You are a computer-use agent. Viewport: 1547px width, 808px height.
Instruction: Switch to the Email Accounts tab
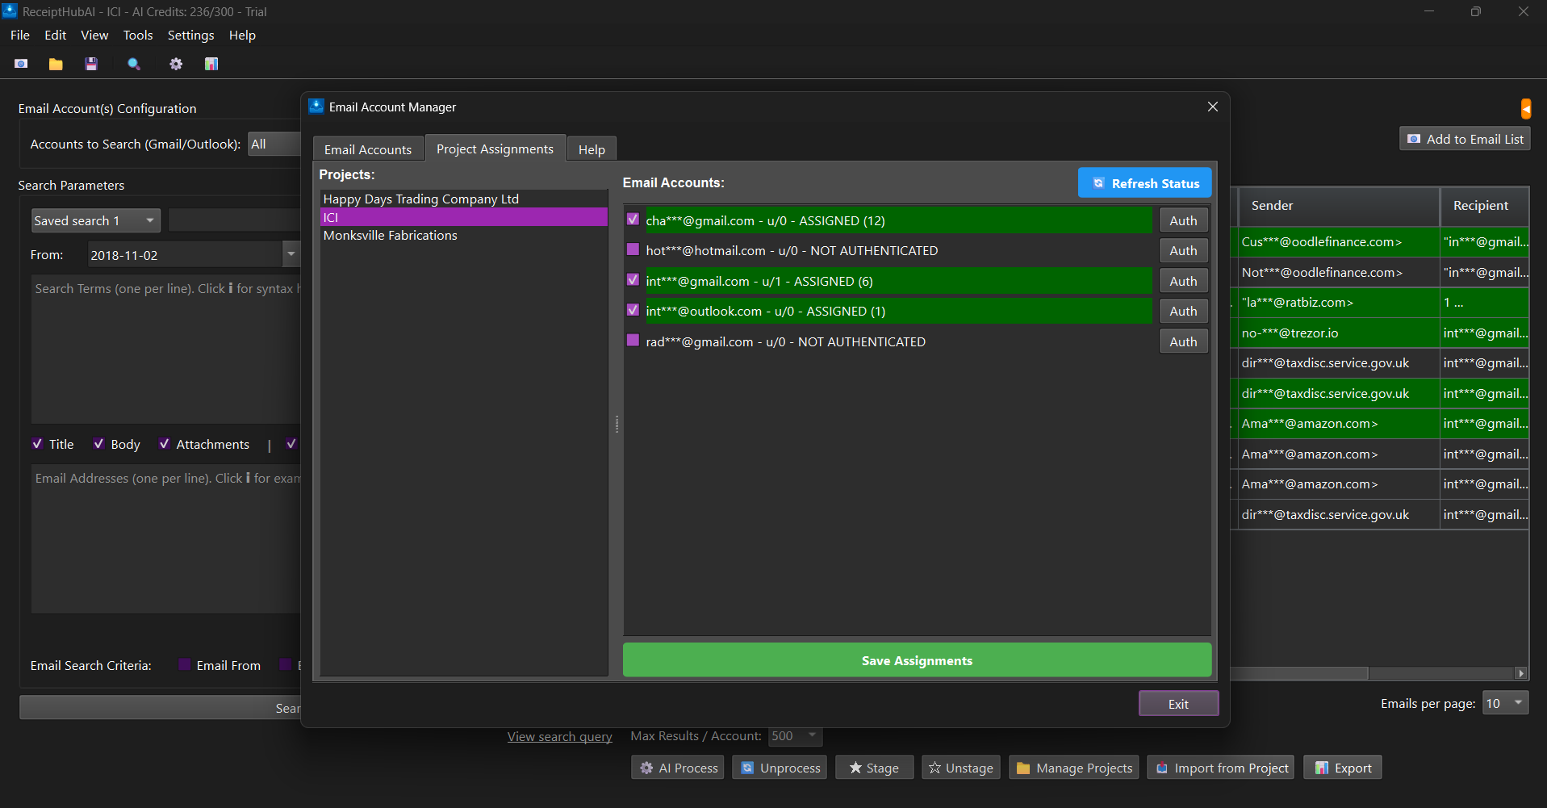pyautogui.click(x=368, y=149)
